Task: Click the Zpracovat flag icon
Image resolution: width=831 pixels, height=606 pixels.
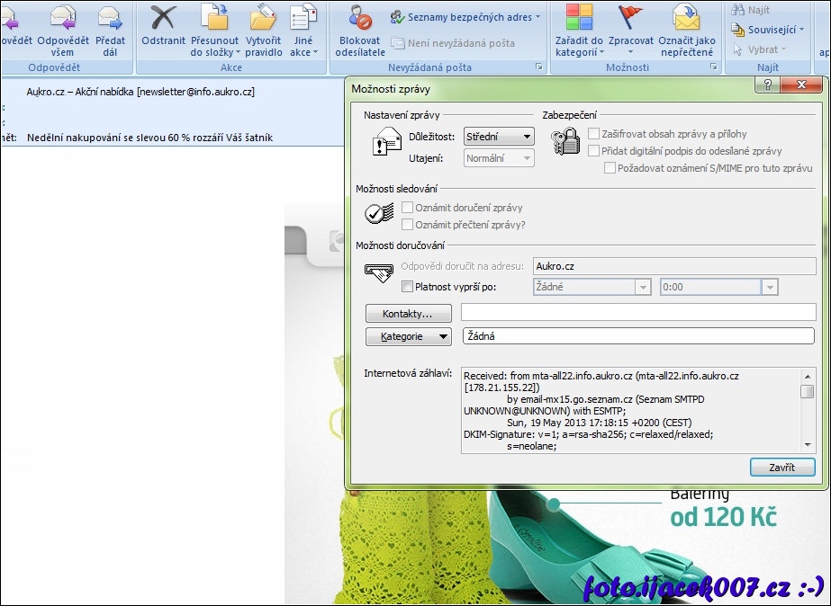Action: (630, 17)
